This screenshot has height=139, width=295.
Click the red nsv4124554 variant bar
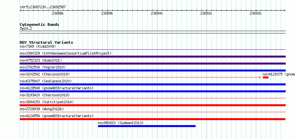(152, 119)
